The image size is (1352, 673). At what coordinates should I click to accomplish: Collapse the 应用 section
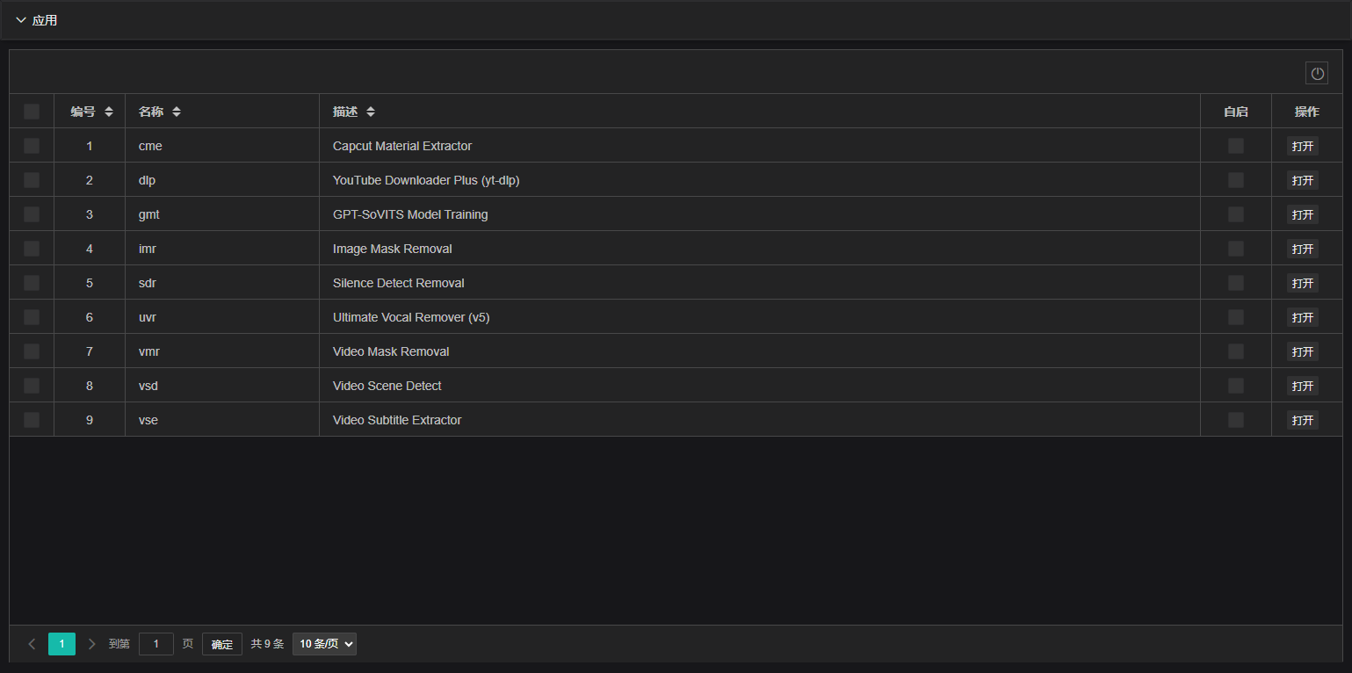click(21, 19)
